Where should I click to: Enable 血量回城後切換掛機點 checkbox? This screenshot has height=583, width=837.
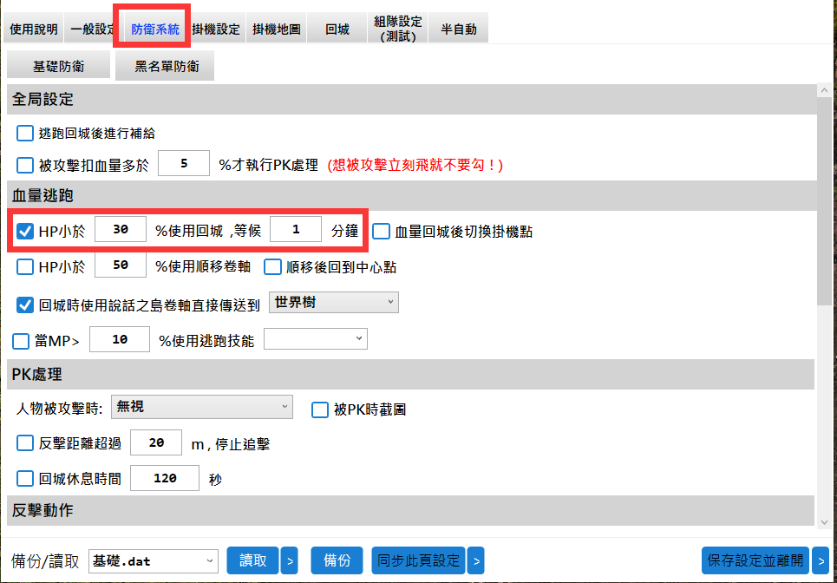[381, 232]
